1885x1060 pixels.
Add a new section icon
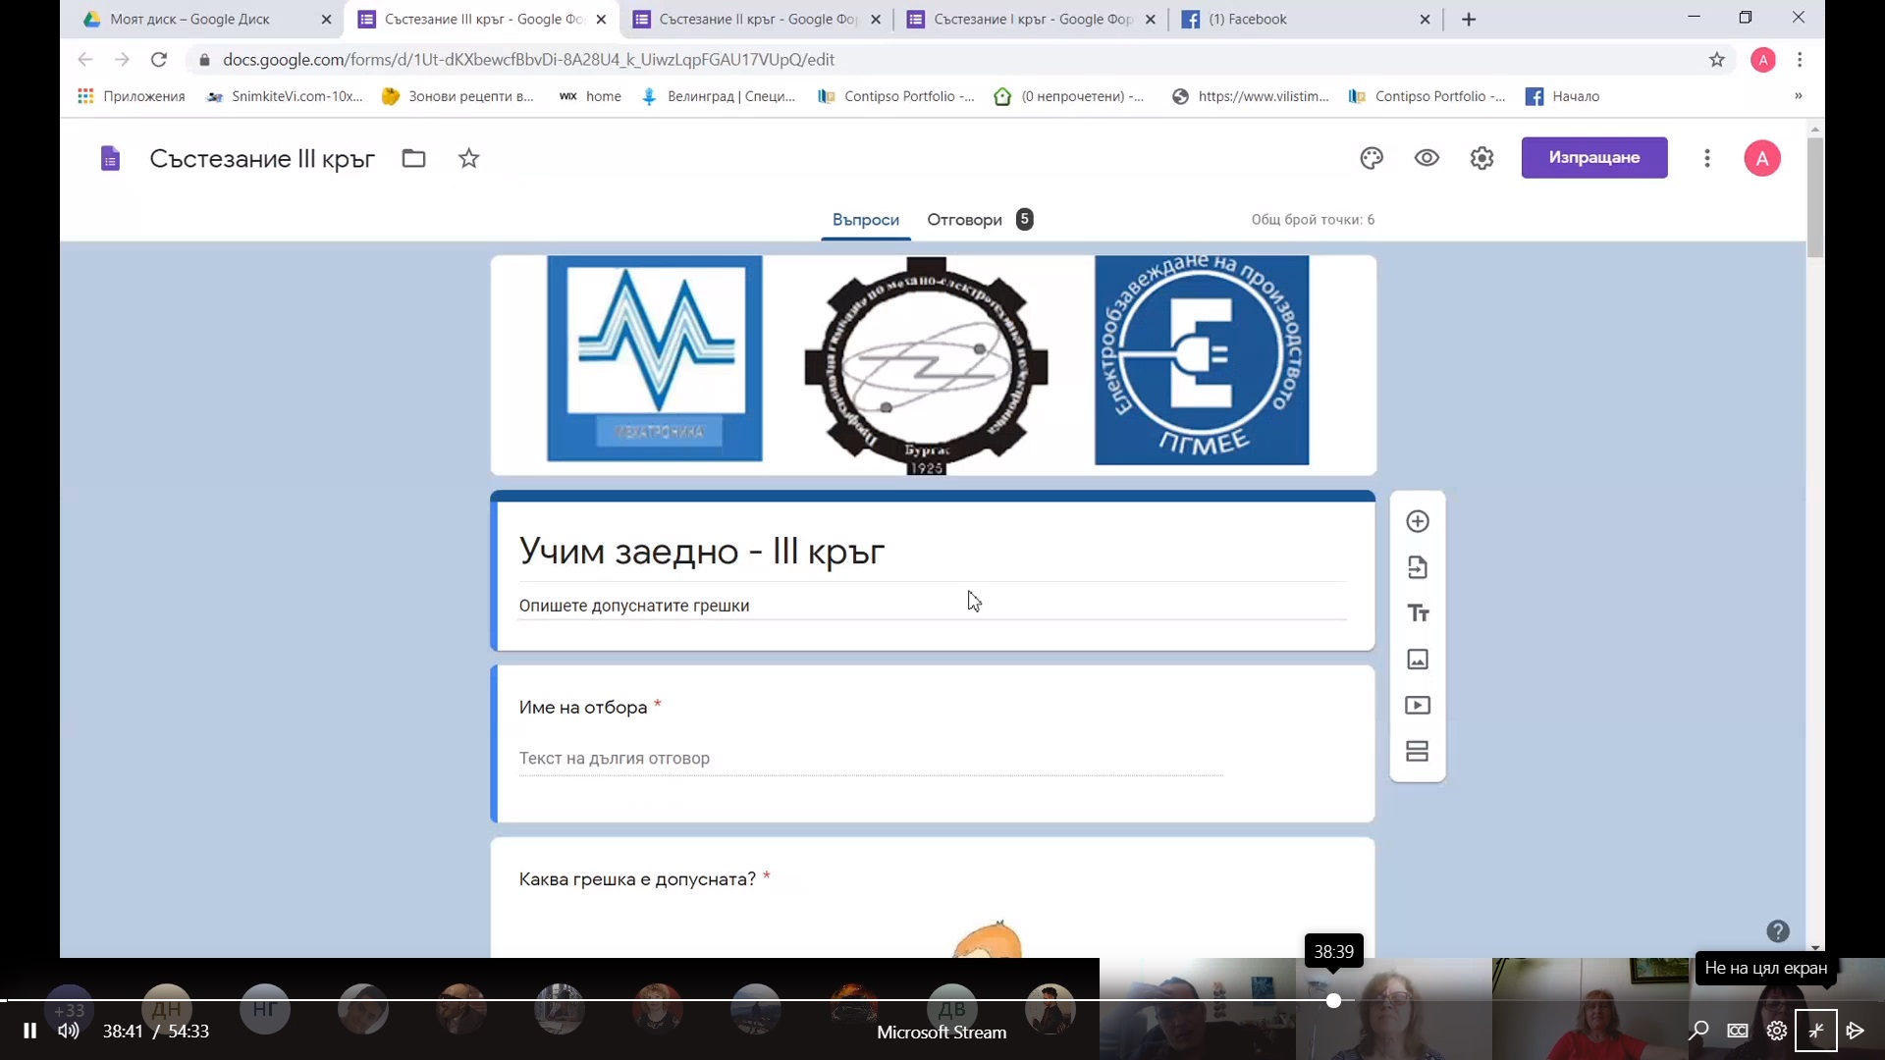[1417, 752]
